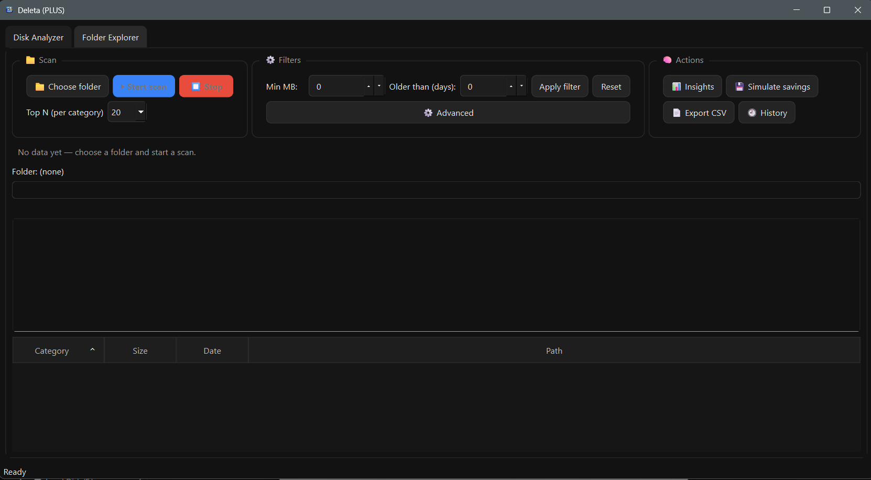This screenshot has width=871, height=480.
Task: Click the 'Ready' status bar text
Action: click(15, 472)
